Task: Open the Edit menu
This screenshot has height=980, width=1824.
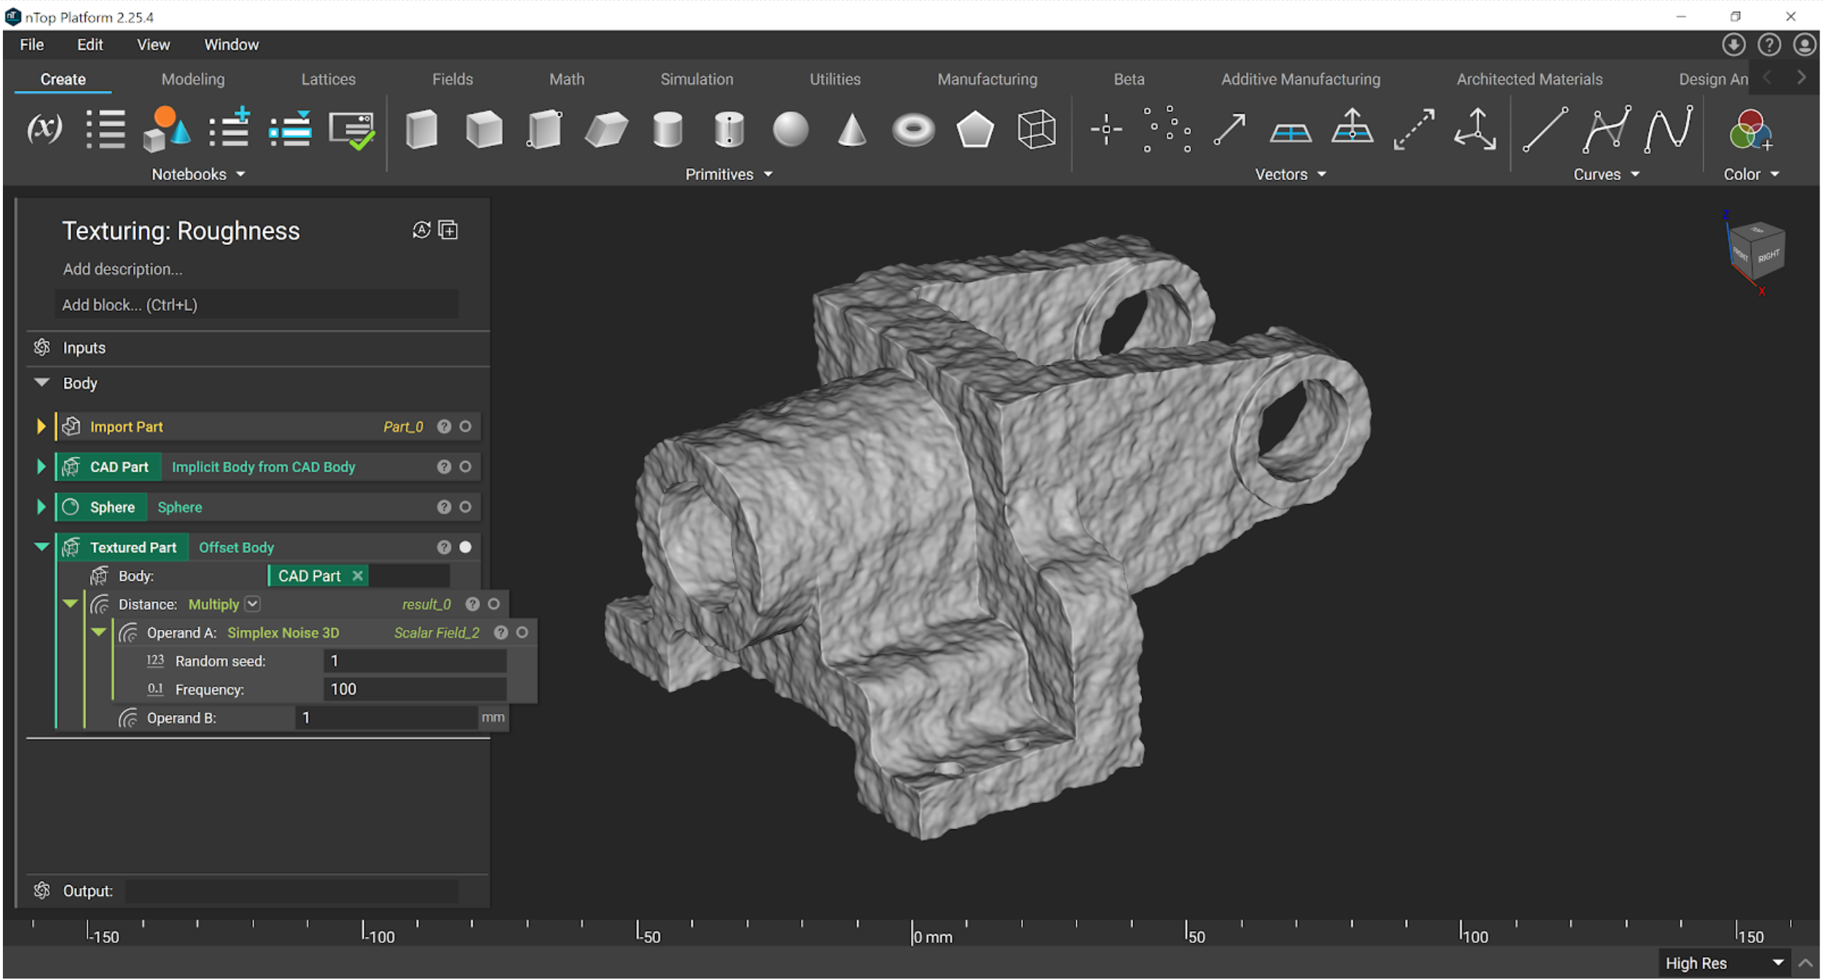Action: (x=90, y=45)
